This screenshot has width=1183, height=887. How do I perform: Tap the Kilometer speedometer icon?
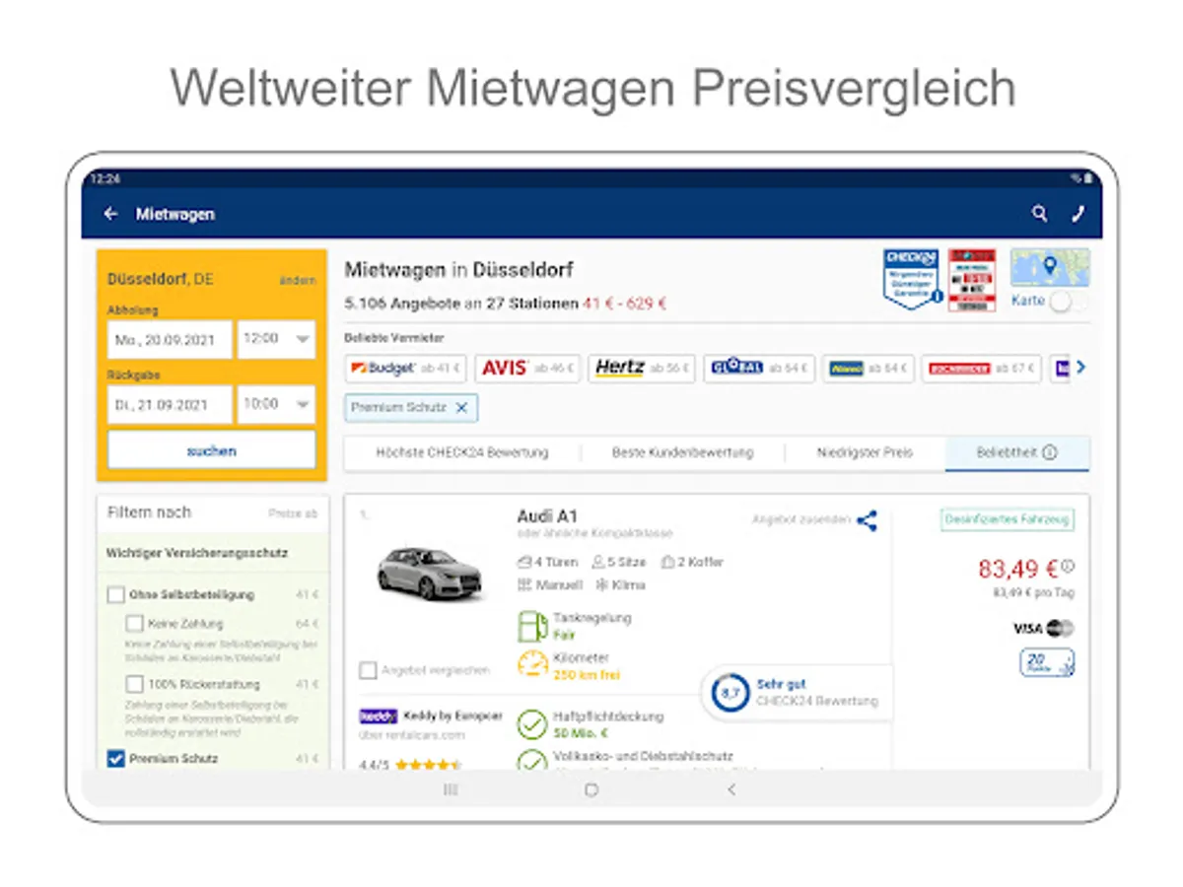[x=532, y=664]
